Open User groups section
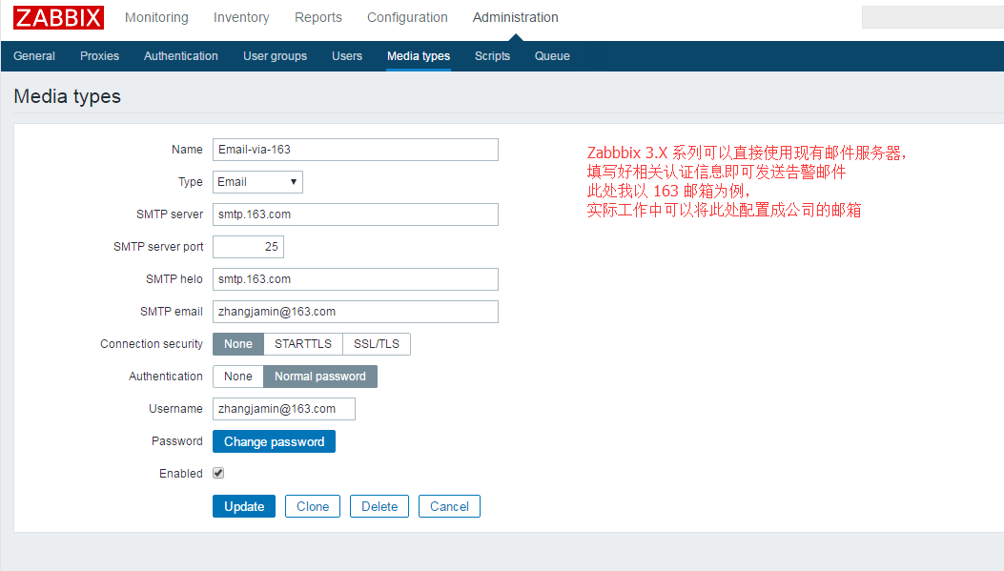Viewport: 1004px width, 571px height. click(275, 55)
